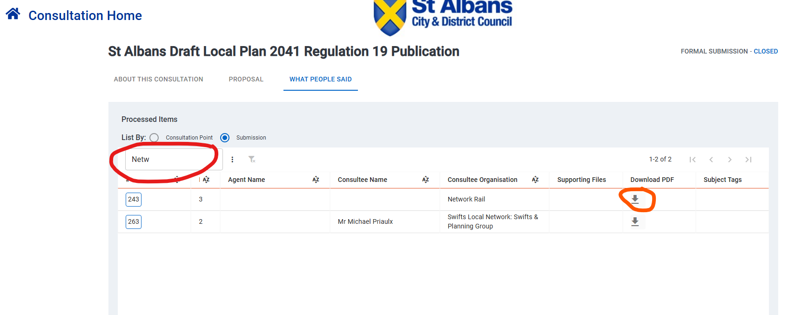The image size is (795, 315).
Task: Click the clear filter funnel icon
Action: [252, 160]
